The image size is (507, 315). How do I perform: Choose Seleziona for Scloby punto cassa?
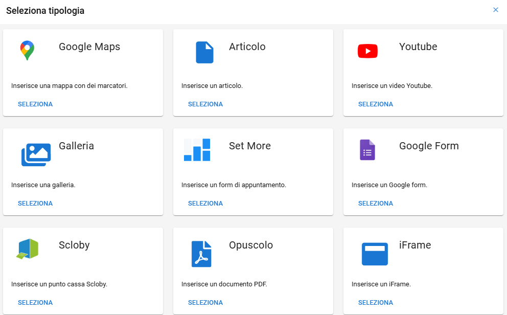[35, 303]
